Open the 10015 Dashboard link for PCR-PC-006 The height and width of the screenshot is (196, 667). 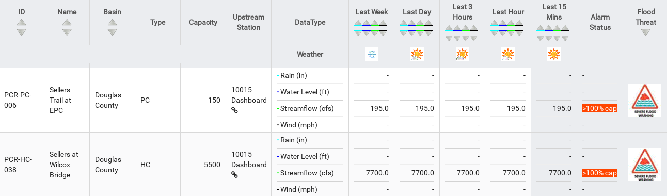click(x=248, y=95)
